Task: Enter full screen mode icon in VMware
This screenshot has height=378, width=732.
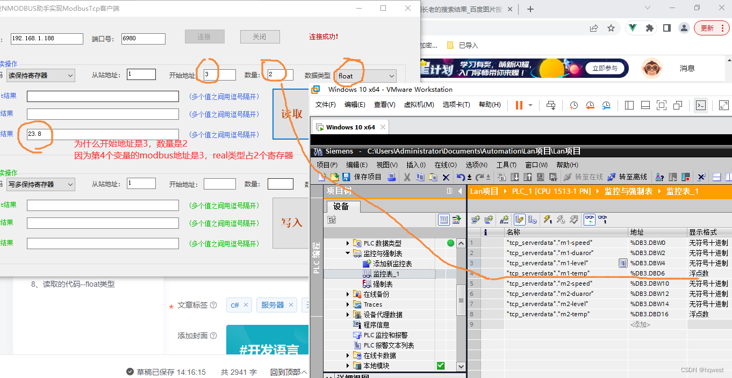Action: (662, 105)
